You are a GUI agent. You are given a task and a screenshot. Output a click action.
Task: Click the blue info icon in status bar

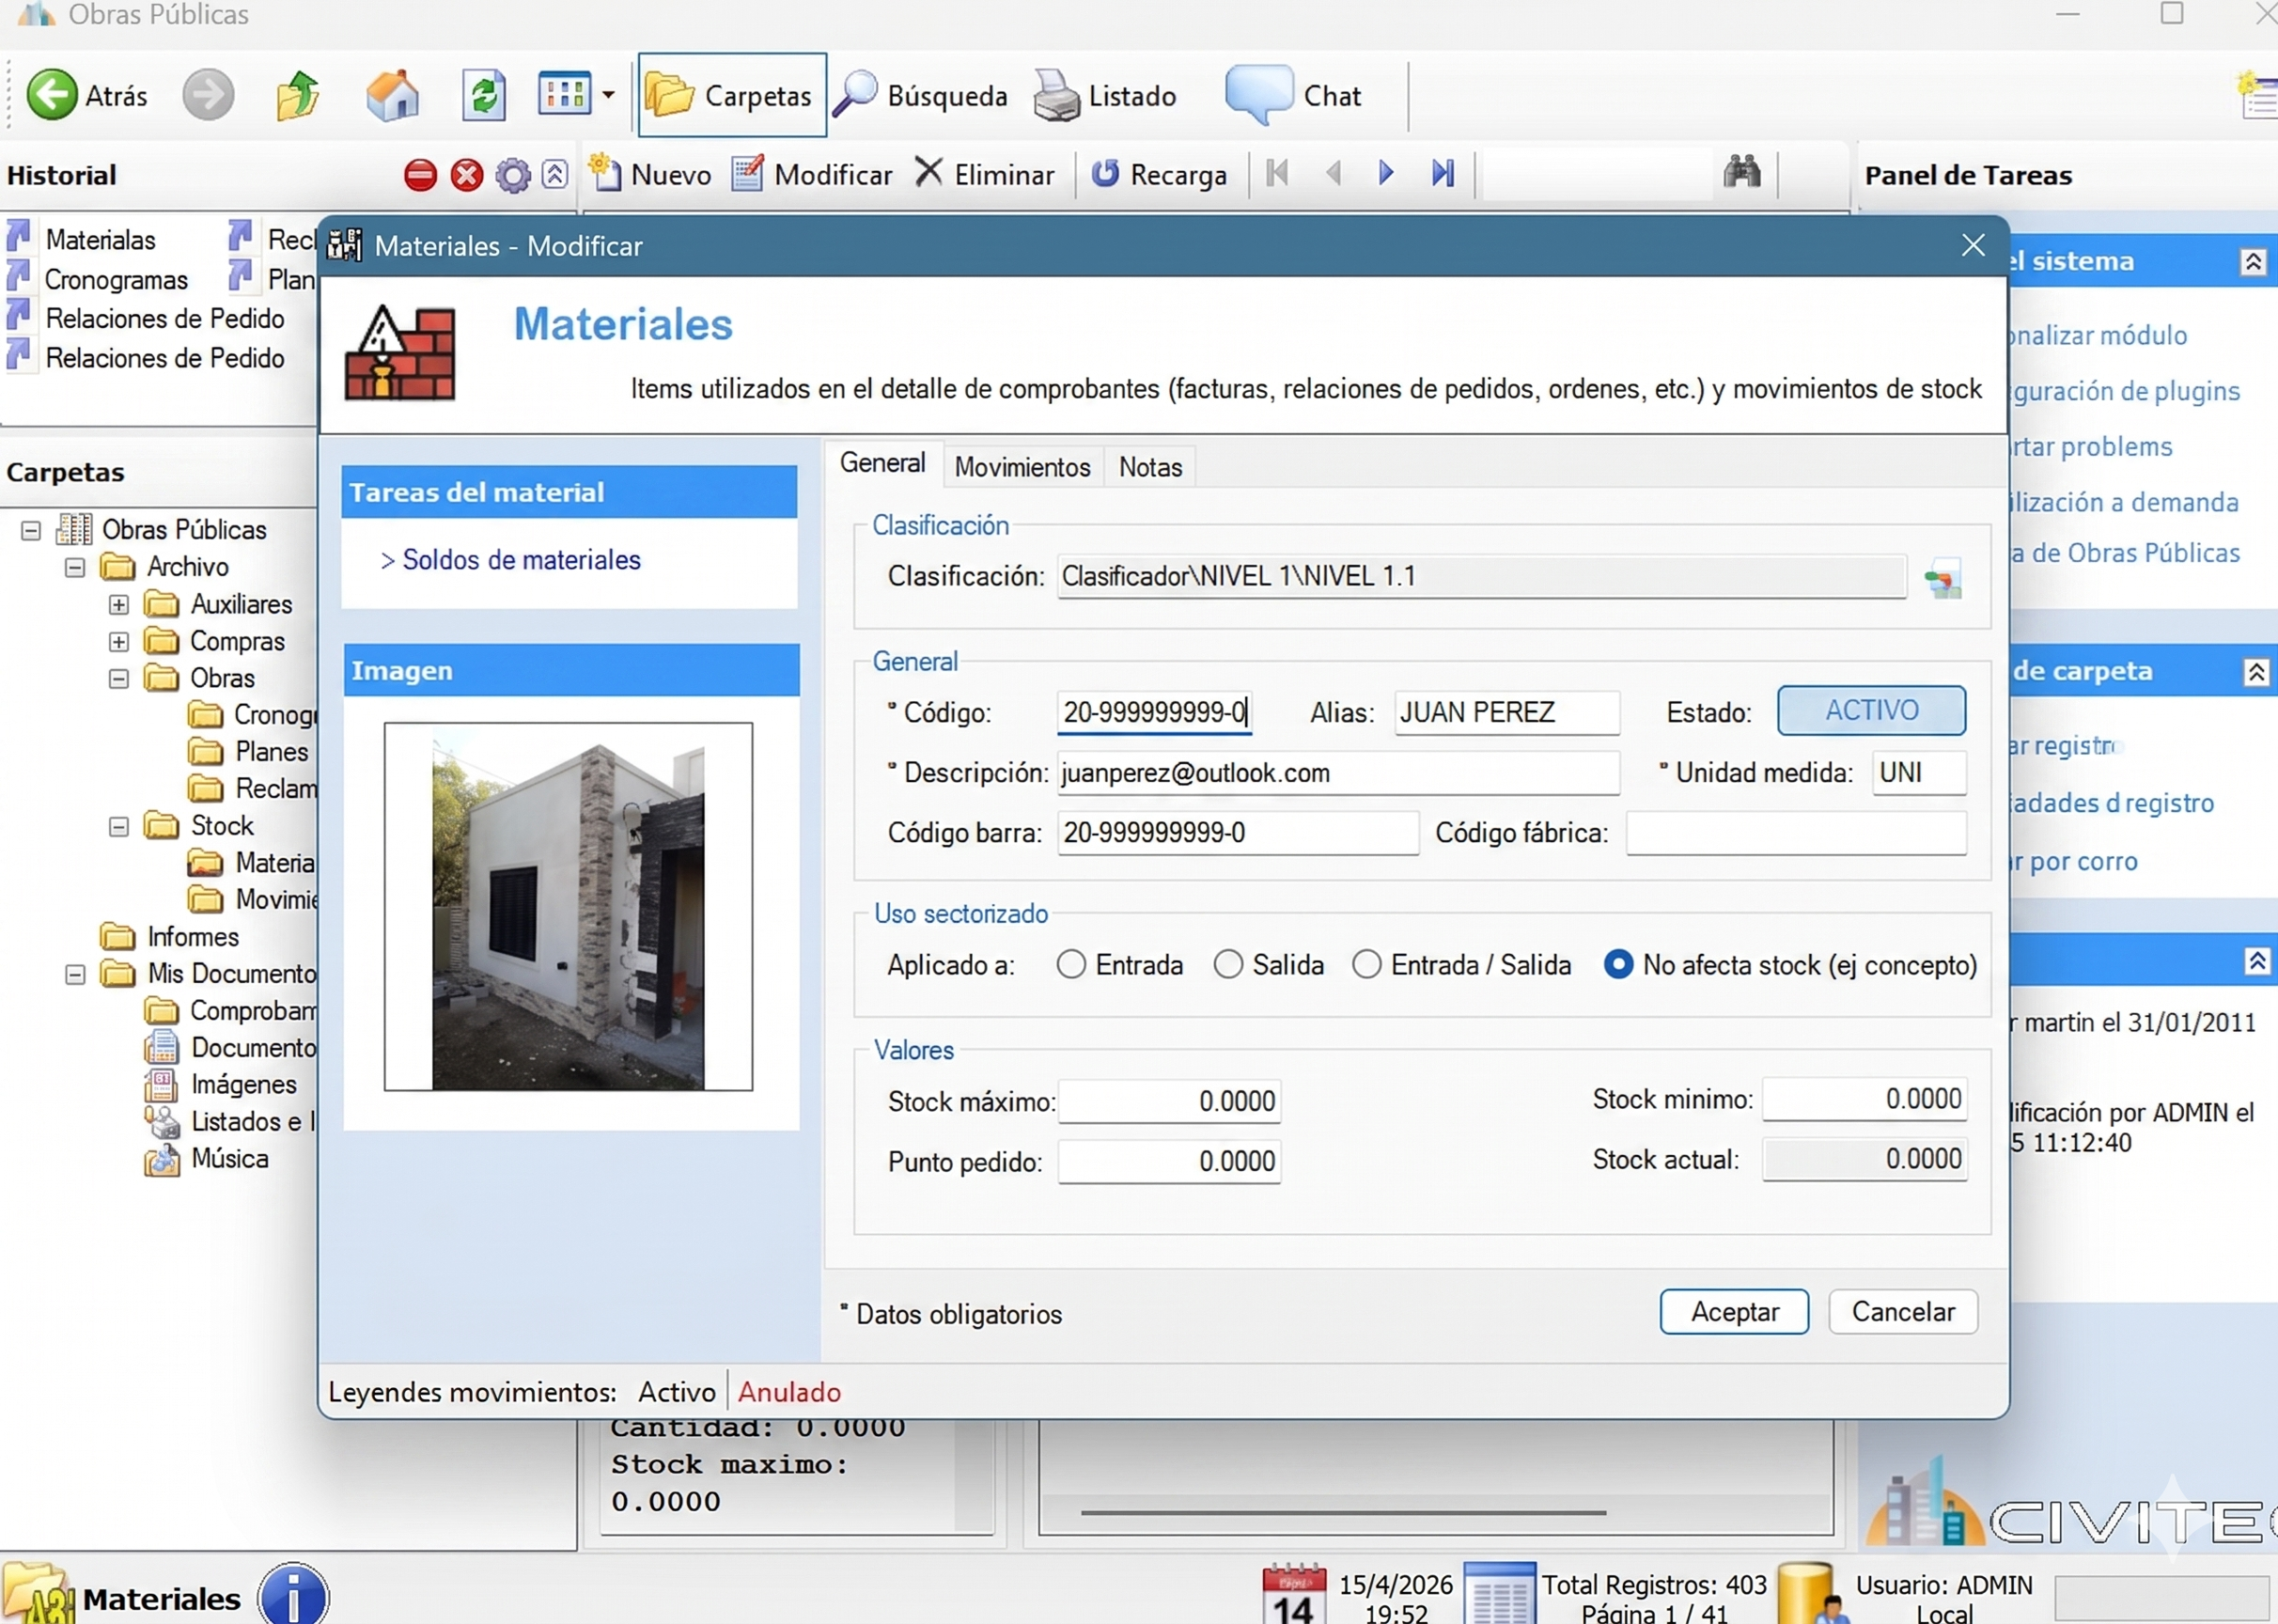pyautogui.click(x=293, y=1594)
